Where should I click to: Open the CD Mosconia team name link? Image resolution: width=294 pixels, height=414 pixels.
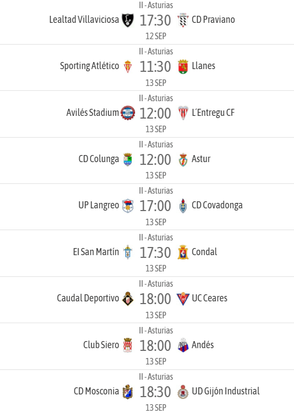(x=97, y=391)
